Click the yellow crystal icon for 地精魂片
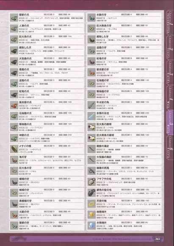Viewport: 174px width, 246px height. click(x=91, y=215)
